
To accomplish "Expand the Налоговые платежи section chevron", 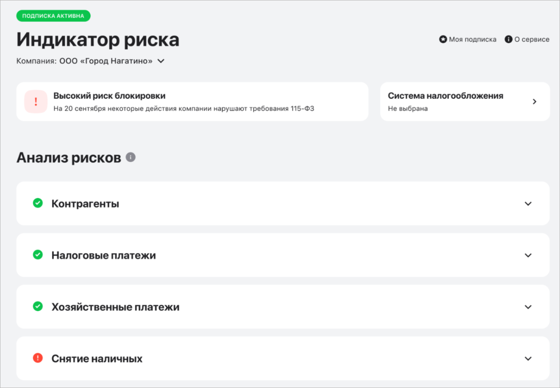I will [528, 255].
